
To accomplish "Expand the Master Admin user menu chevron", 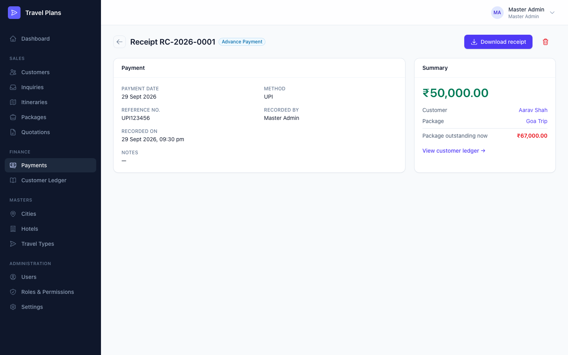I will pyautogui.click(x=552, y=13).
